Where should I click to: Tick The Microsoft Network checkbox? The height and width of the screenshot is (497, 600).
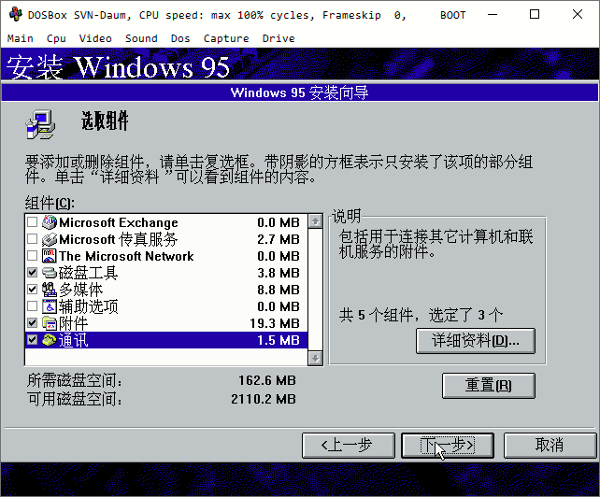coord(32,256)
